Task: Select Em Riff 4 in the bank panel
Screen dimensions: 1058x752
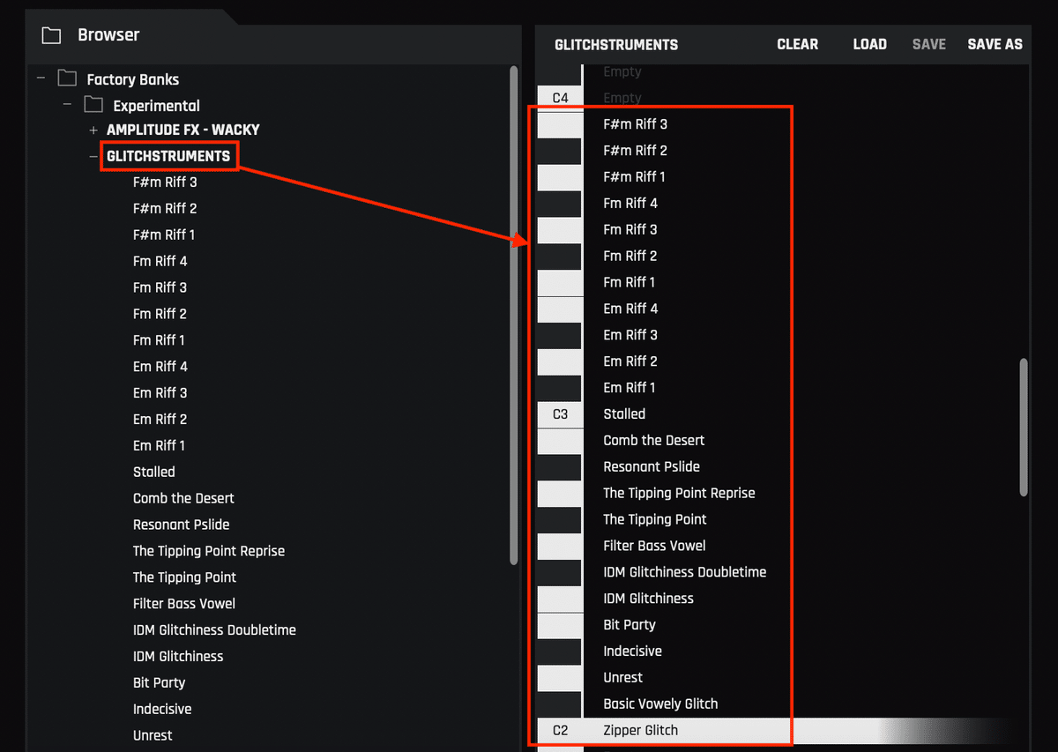Action: pyautogui.click(x=630, y=309)
